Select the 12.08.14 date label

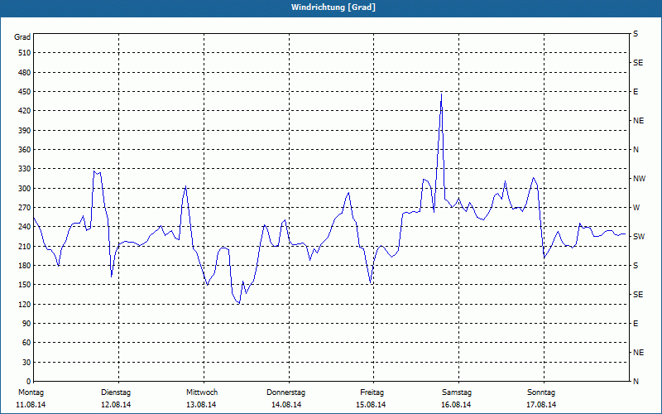point(116,405)
